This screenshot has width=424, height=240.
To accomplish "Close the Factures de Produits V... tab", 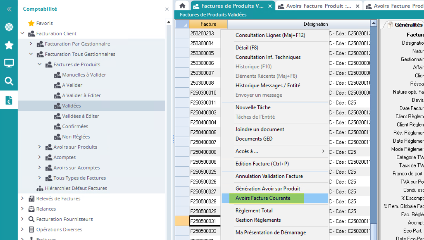I will tap(270, 6).
